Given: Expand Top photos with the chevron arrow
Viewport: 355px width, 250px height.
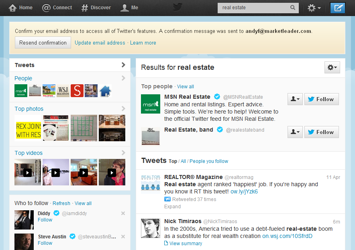Looking at the screenshot, I should point(123,109).
